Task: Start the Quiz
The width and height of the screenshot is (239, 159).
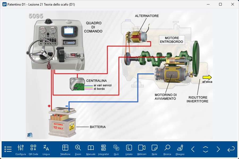Action: coord(116,149)
